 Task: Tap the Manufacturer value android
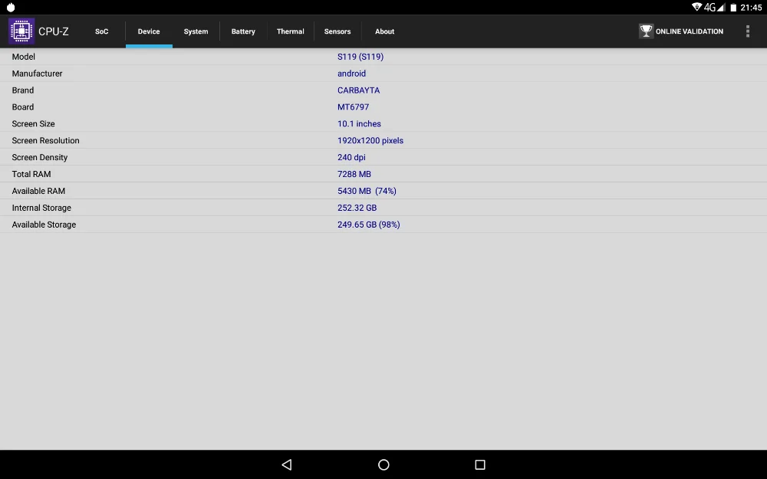pos(352,74)
